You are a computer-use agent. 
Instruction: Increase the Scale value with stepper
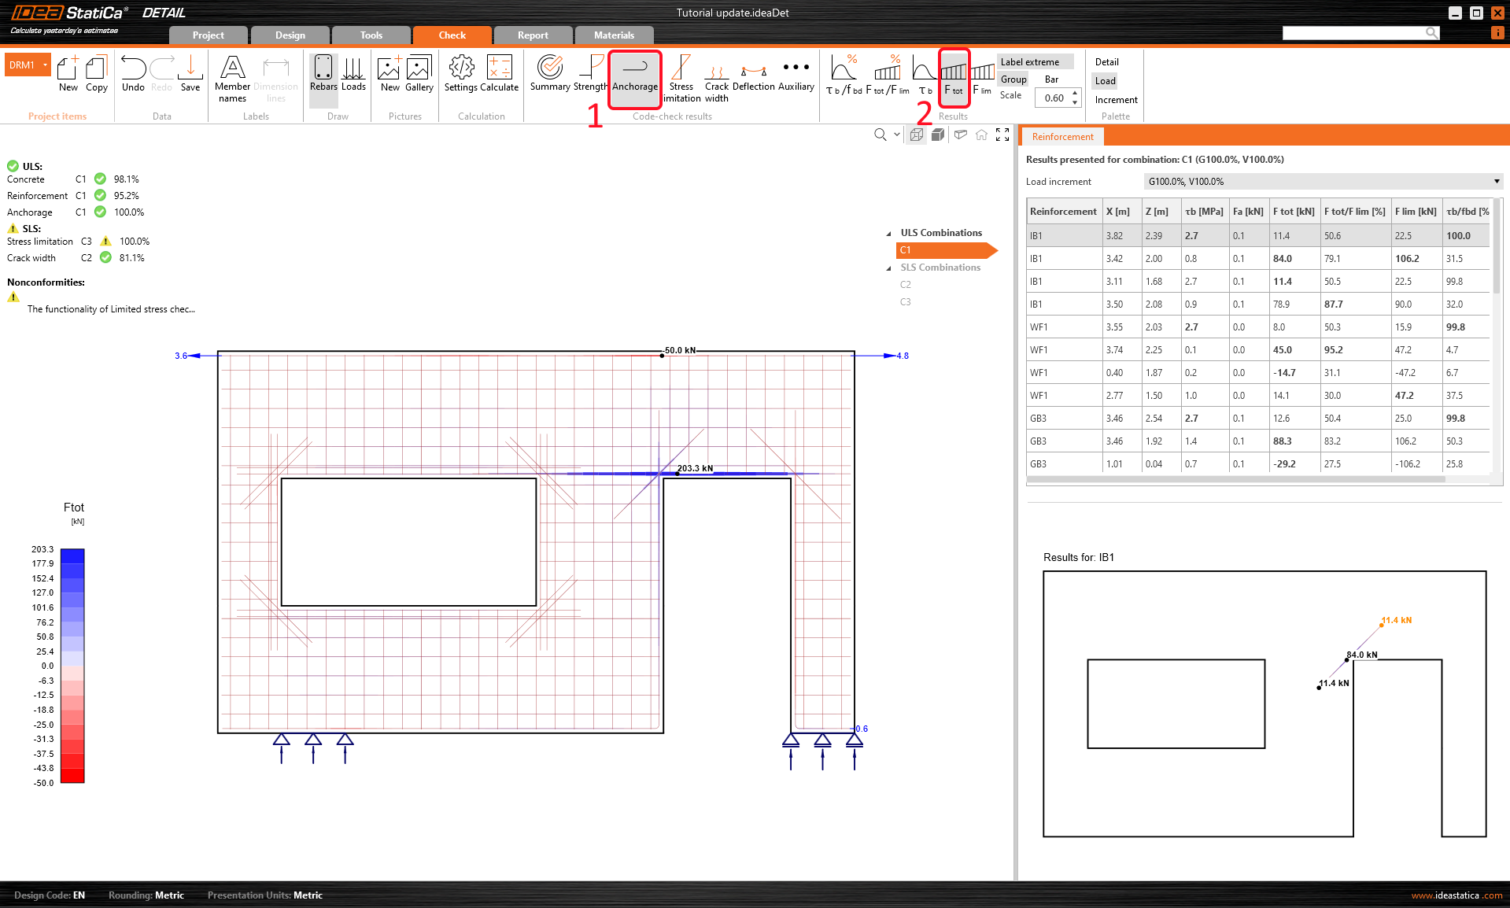click(1075, 94)
